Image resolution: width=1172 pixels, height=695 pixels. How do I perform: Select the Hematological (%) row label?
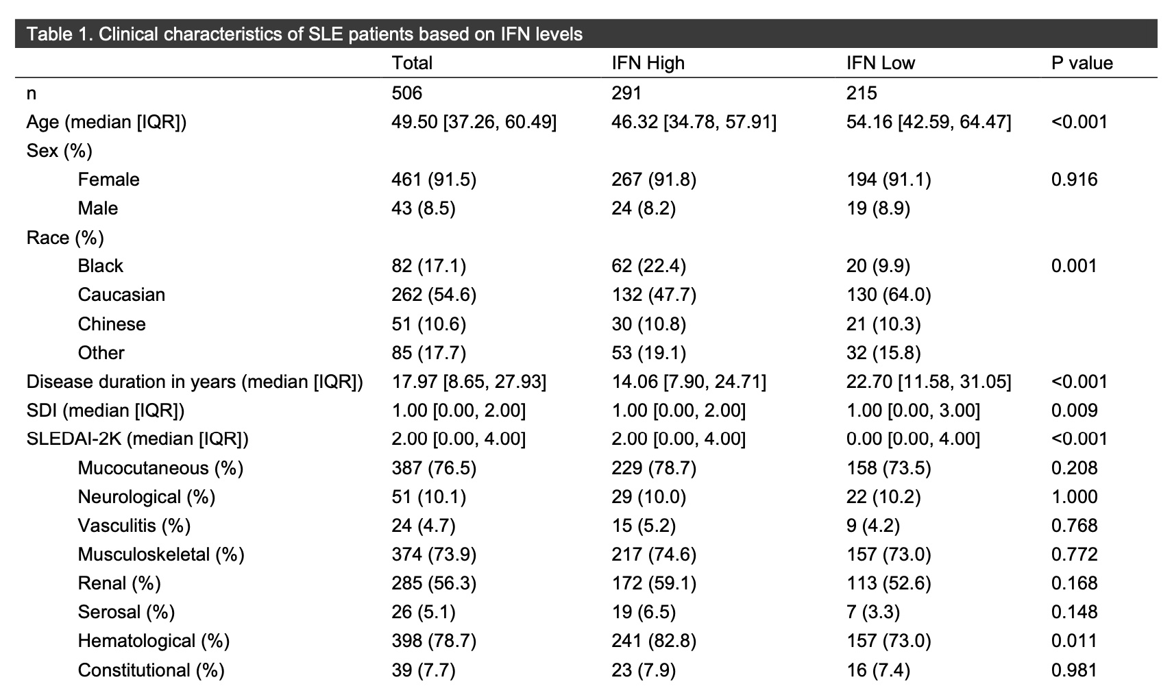tap(154, 641)
